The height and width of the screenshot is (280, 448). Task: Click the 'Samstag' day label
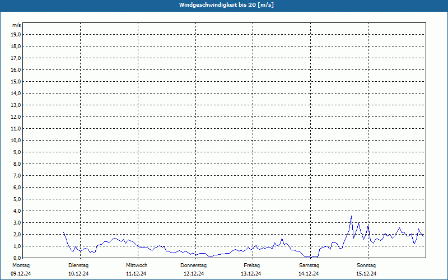(309, 265)
